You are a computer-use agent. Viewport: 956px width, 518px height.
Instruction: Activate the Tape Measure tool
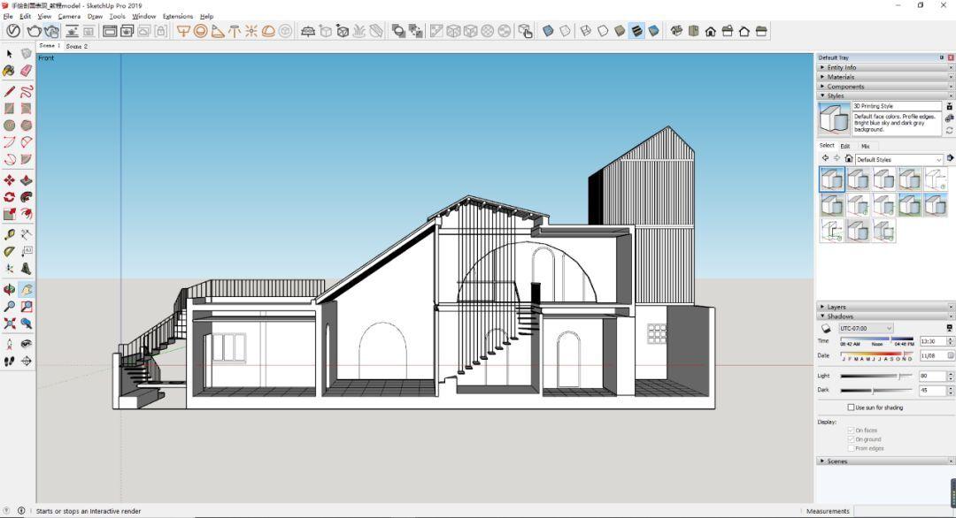click(x=9, y=234)
